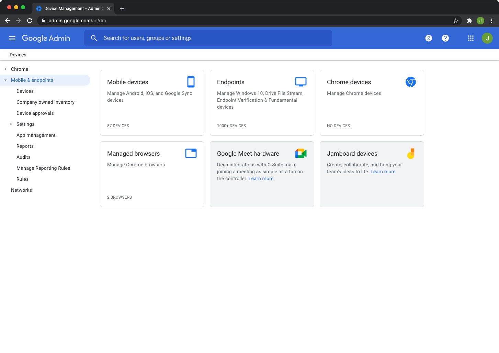Image resolution: width=499 pixels, height=353 pixels.
Task: View the site lock icon info
Action: pos(43,21)
